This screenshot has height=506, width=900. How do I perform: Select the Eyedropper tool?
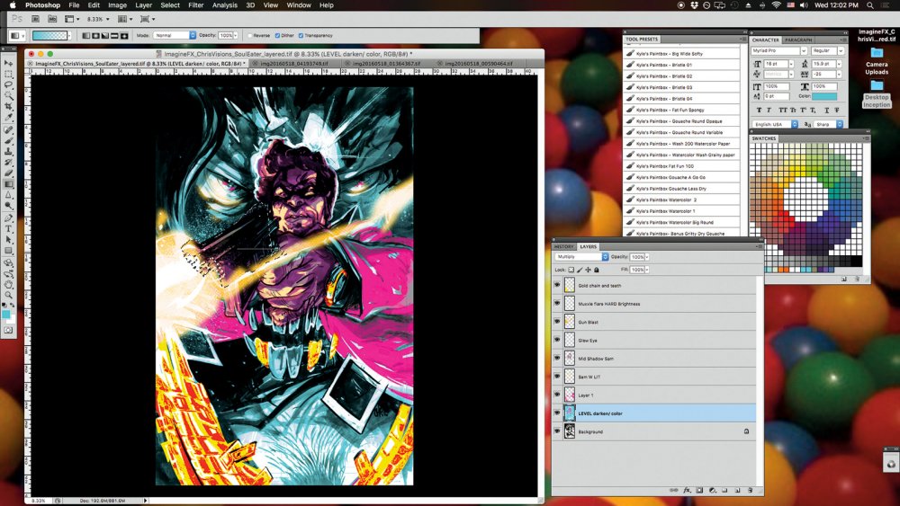click(x=8, y=118)
